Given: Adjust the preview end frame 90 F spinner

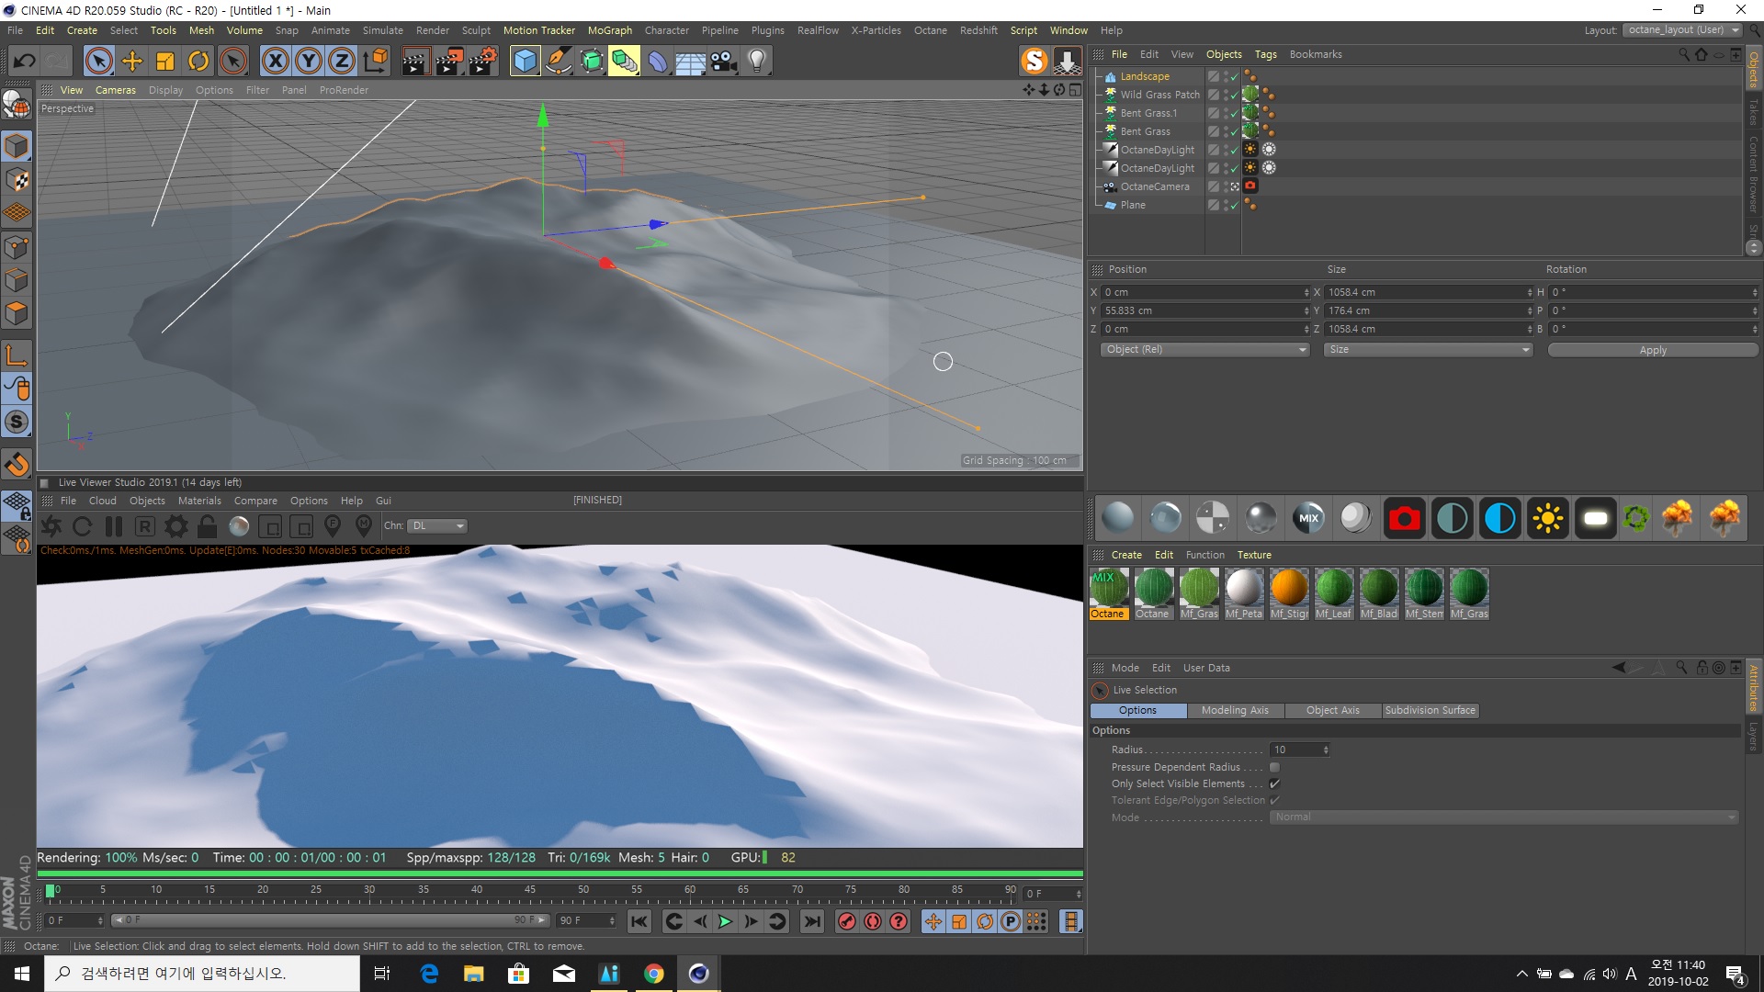Looking at the screenshot, I should click(612, 920).
